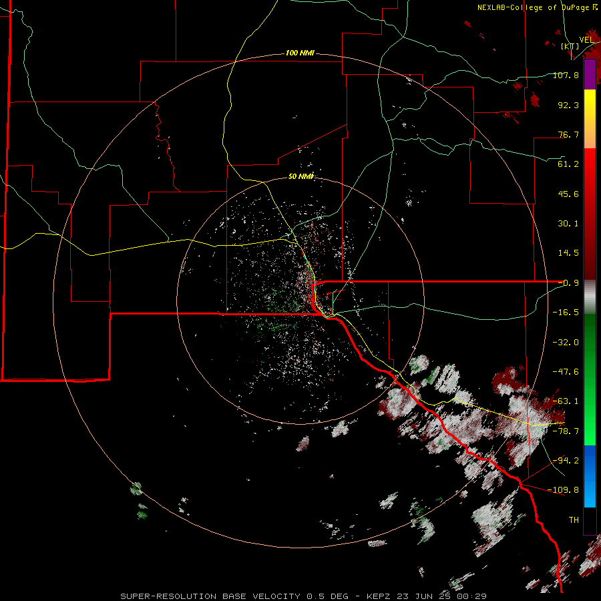Click the -47.6 velocity scale value

tap(566, 371)
